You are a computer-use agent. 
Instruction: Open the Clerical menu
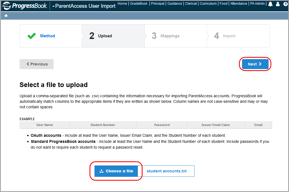click(191, 4)
